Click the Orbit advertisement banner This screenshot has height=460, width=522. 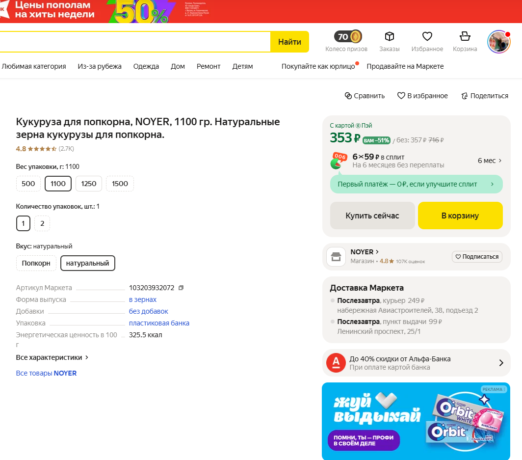[416, 421]
